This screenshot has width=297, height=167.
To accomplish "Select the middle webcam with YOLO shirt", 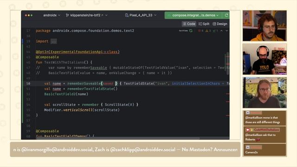I will pos(265,59).
